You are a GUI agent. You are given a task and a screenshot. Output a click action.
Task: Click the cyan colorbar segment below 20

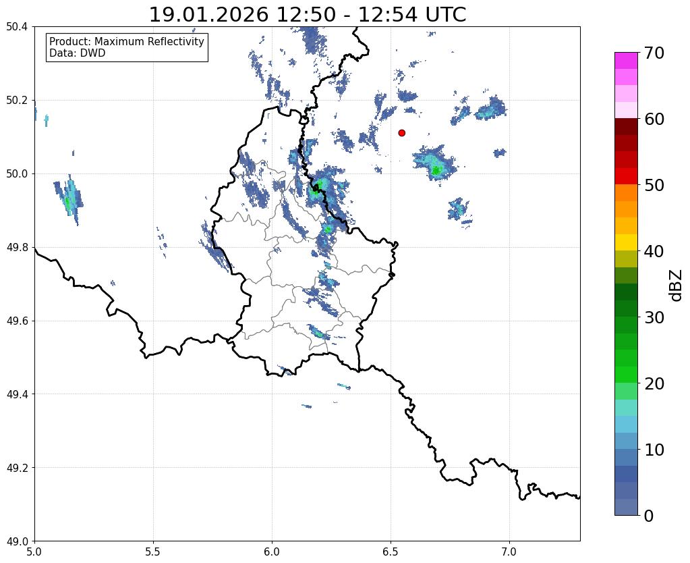626,408
